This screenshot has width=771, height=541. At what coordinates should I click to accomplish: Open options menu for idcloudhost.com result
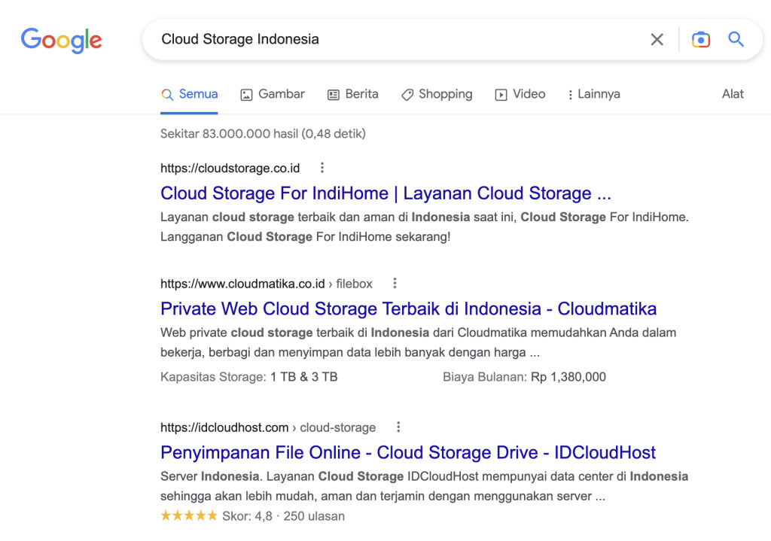coord(398,427)
